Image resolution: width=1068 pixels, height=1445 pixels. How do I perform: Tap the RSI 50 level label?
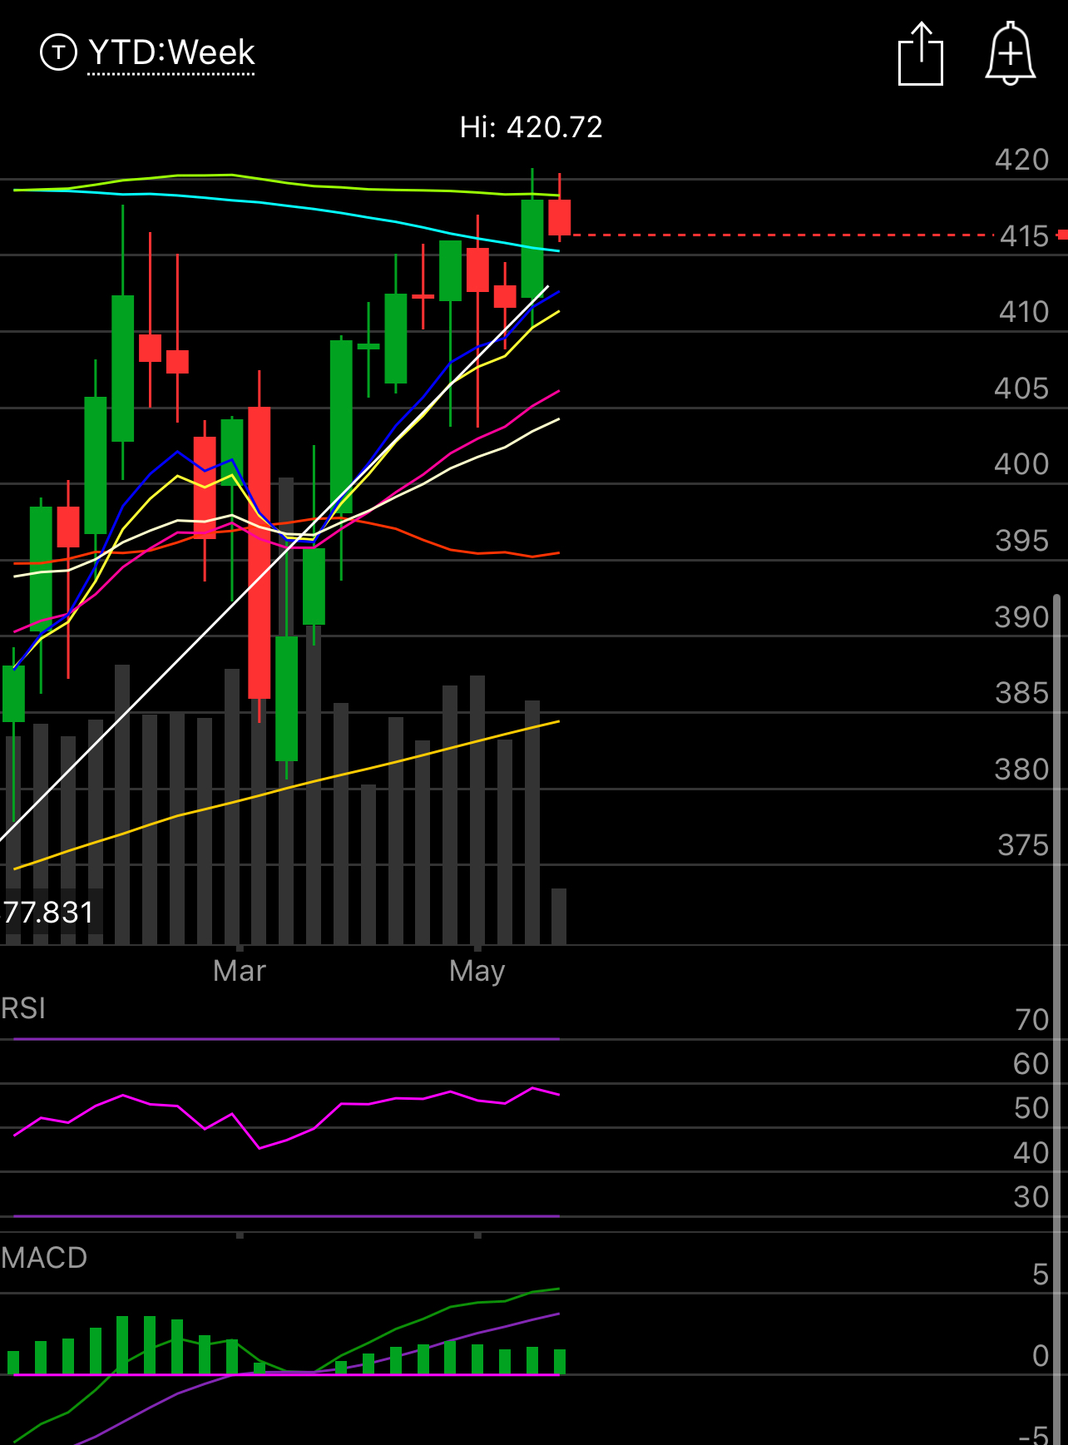(x=1031, y=1108)
